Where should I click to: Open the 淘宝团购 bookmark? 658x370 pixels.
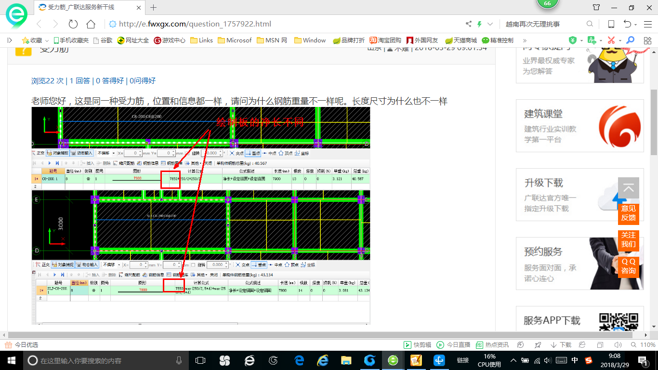click(385, 40)
